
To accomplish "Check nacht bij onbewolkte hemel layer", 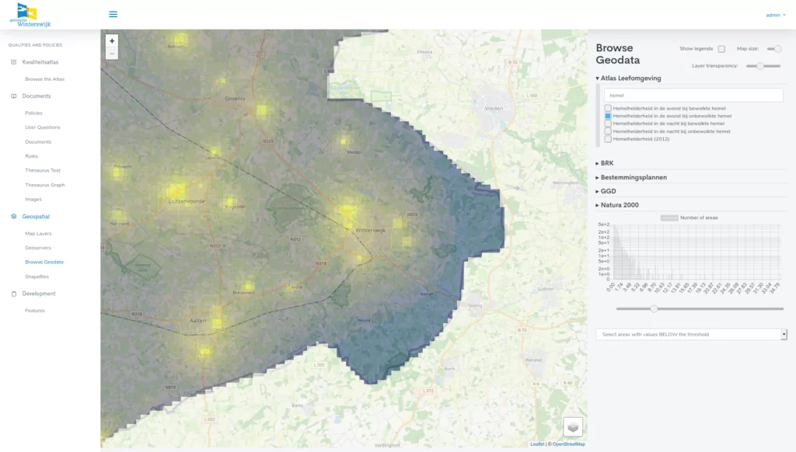I will pyautogui.click(x=608, y=131).
